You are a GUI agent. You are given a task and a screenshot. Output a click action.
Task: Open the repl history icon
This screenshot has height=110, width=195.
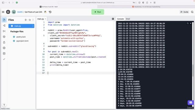[x=50, y=12]
